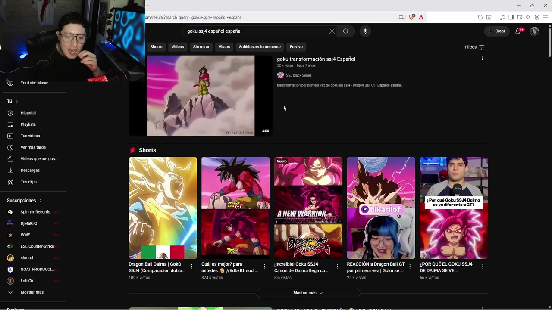552x310 pixels.
Task: Open options for REACCIÓN a Dragon Ball GT
Action: 410,267
